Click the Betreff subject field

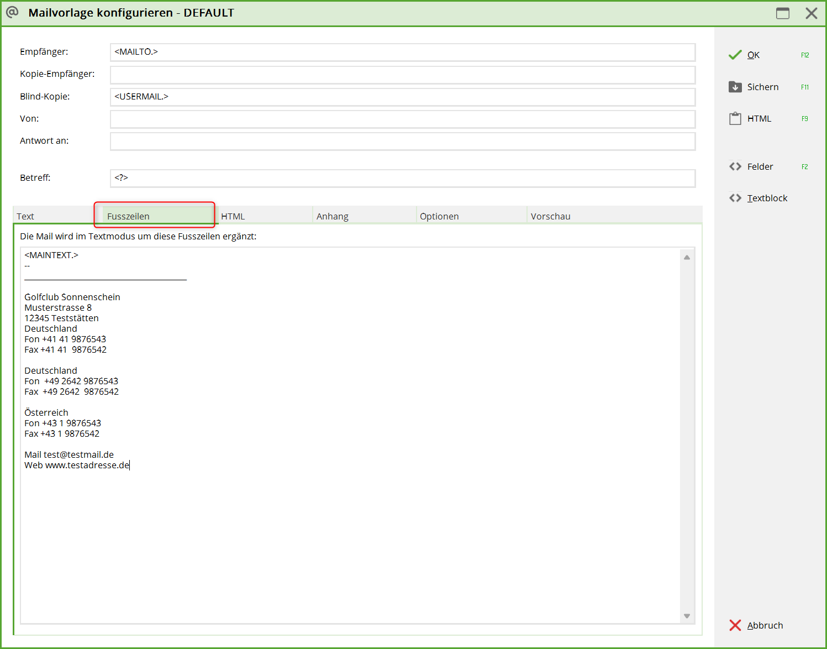(x=402, y=178)
